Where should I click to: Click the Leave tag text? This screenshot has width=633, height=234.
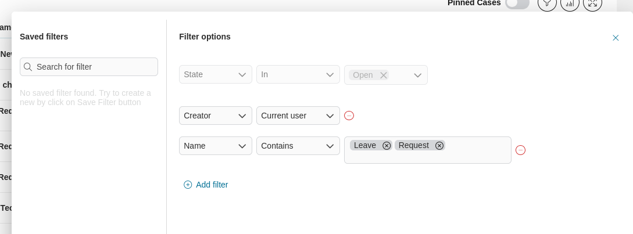[x=365, y=145]
